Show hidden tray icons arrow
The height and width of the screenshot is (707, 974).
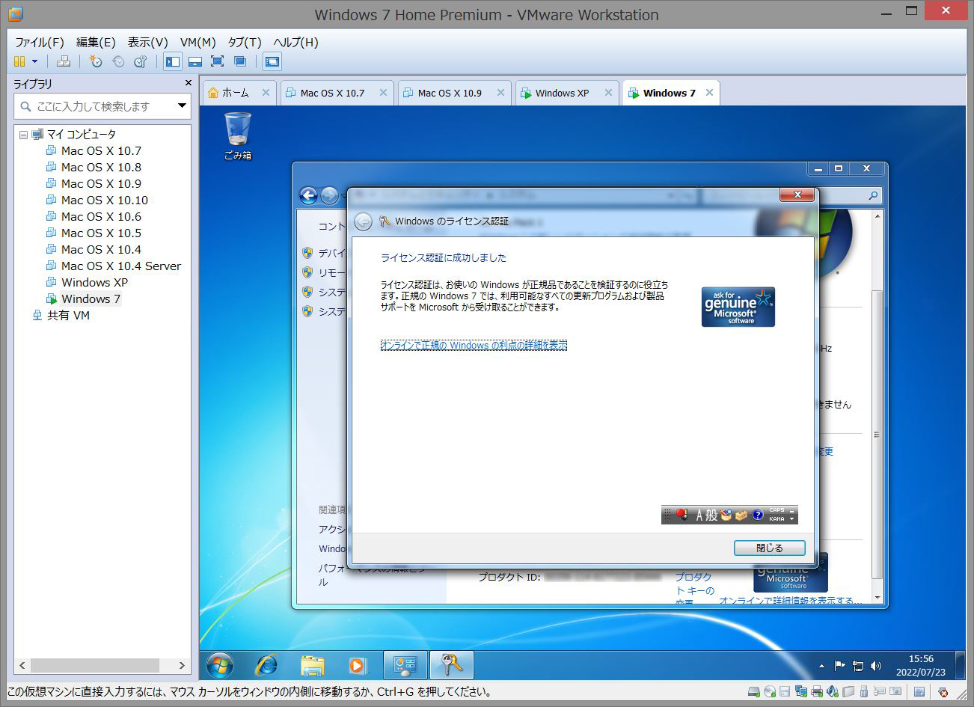pos(821,666)
